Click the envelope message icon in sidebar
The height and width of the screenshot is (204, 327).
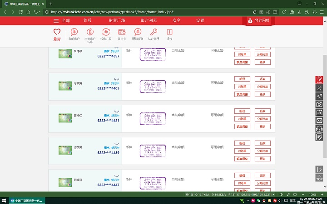(319, 121)
